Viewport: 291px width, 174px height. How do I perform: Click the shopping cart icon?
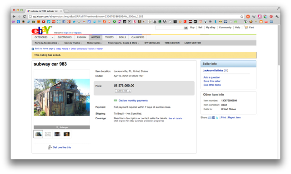point(246,27)
